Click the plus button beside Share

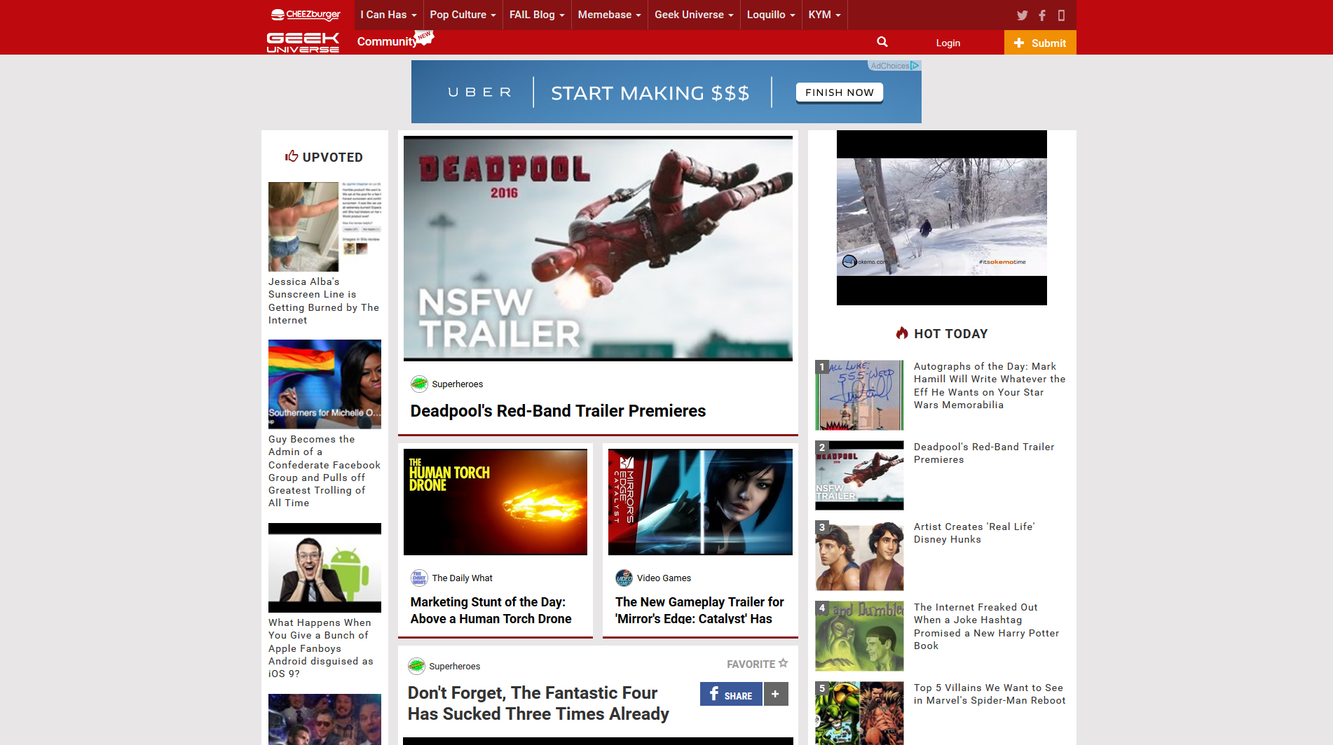click(775, 694)
